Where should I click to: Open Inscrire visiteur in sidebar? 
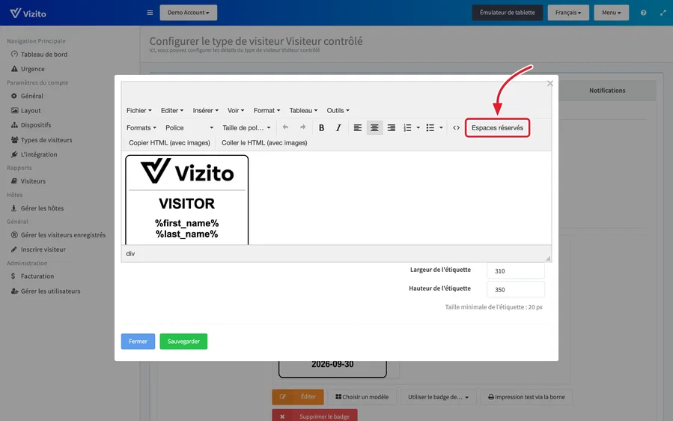point(38,249)
